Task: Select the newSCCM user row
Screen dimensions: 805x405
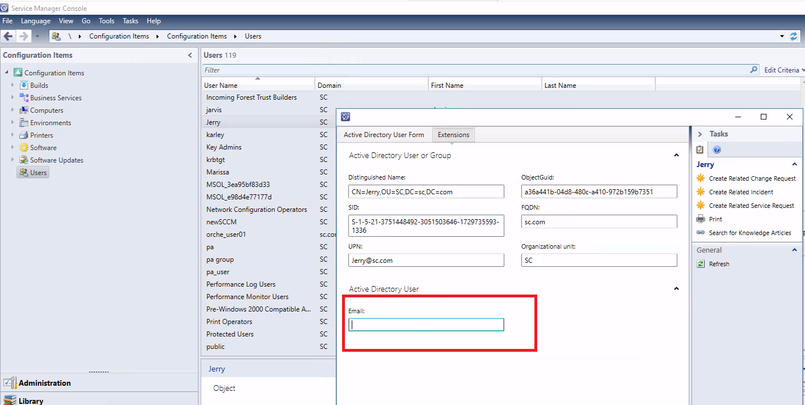Action: pyautogui.click(x=269, y=222)
